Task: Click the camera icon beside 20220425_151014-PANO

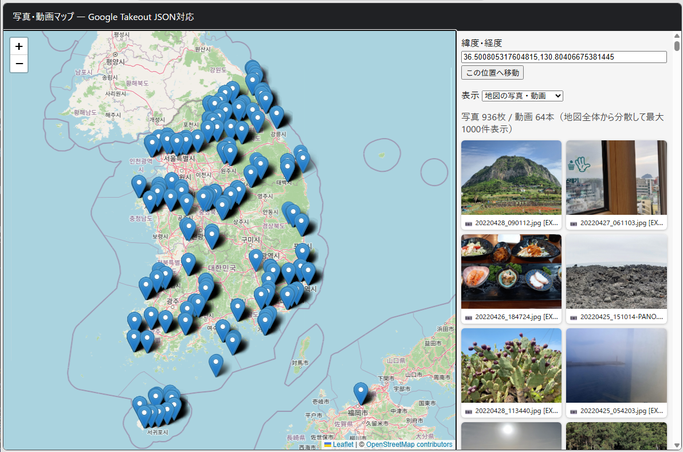Action: (574, 317)
